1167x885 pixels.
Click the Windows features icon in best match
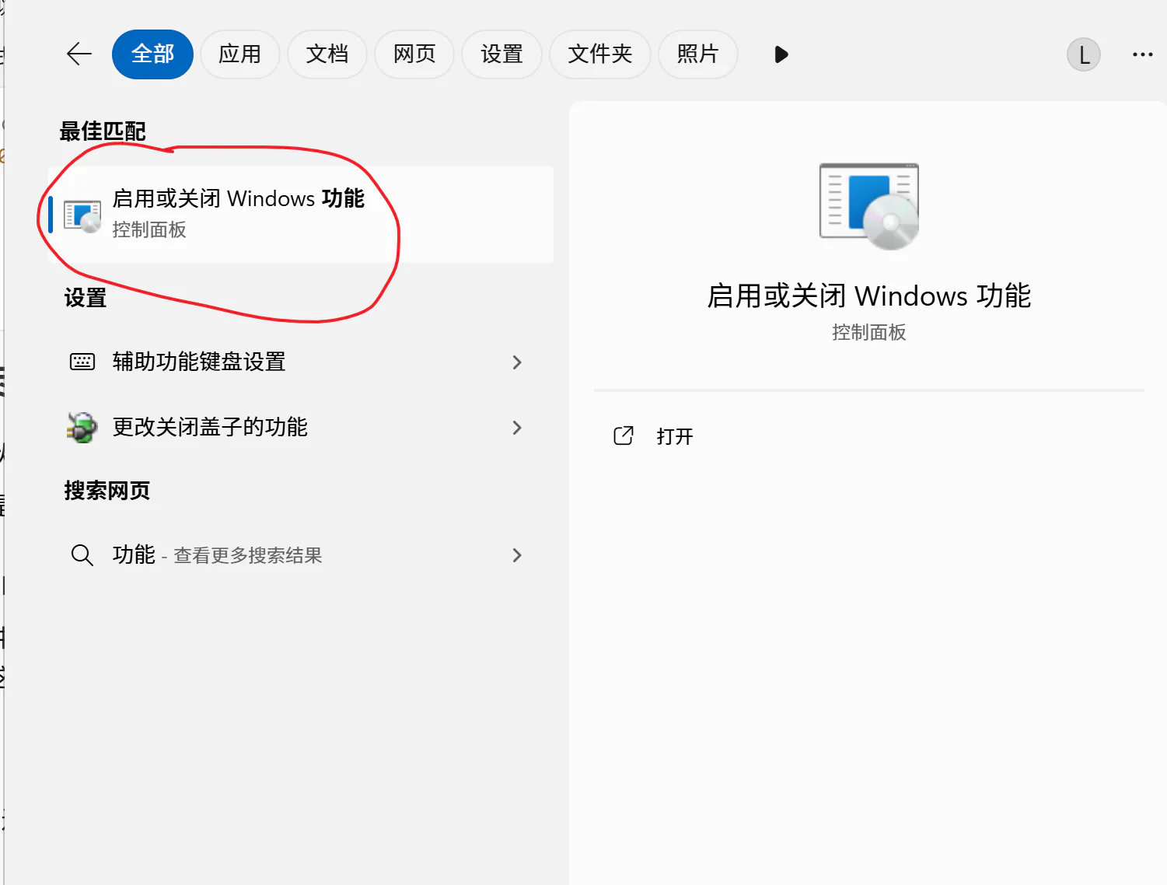pos(82,215)
